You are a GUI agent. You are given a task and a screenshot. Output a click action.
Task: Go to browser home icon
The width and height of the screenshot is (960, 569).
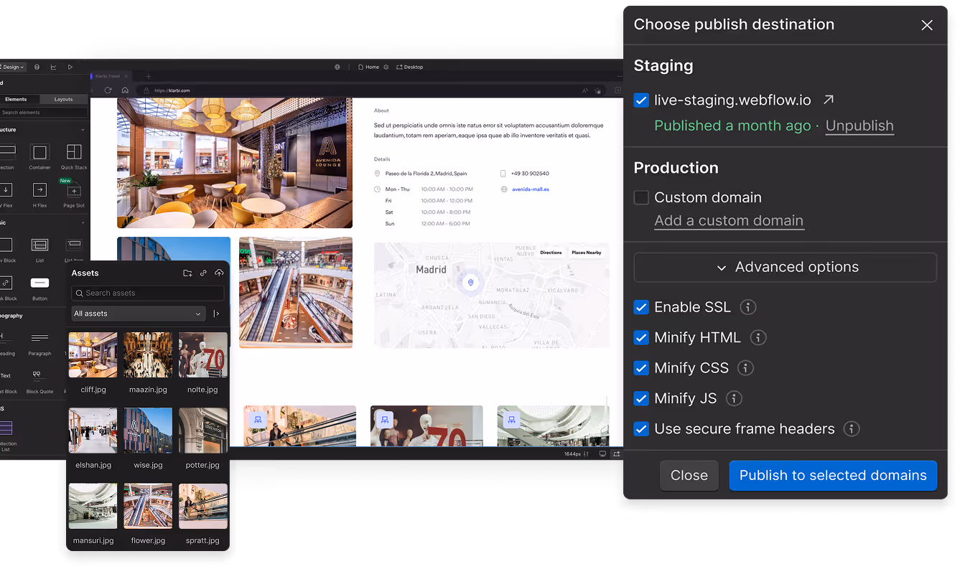pos(125,90)
